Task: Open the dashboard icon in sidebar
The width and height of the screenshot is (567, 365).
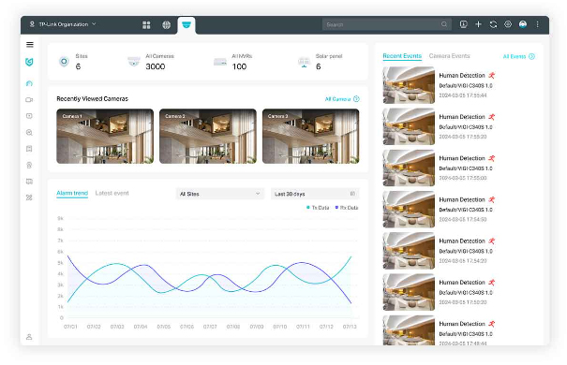Action: click(29, 83)
